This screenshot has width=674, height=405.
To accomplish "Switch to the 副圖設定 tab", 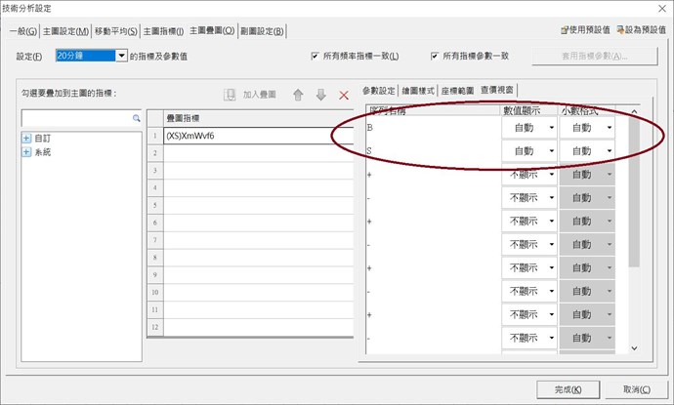I will tap(264, 31).
